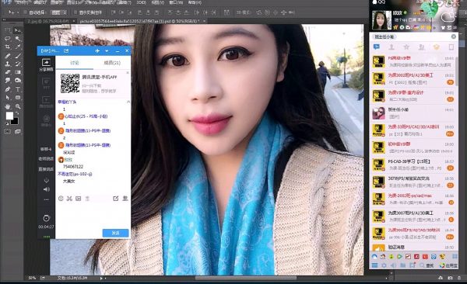467x284 pixels.
Task: Click the foreground white color swatch
Action: click(x=9, y=116)
